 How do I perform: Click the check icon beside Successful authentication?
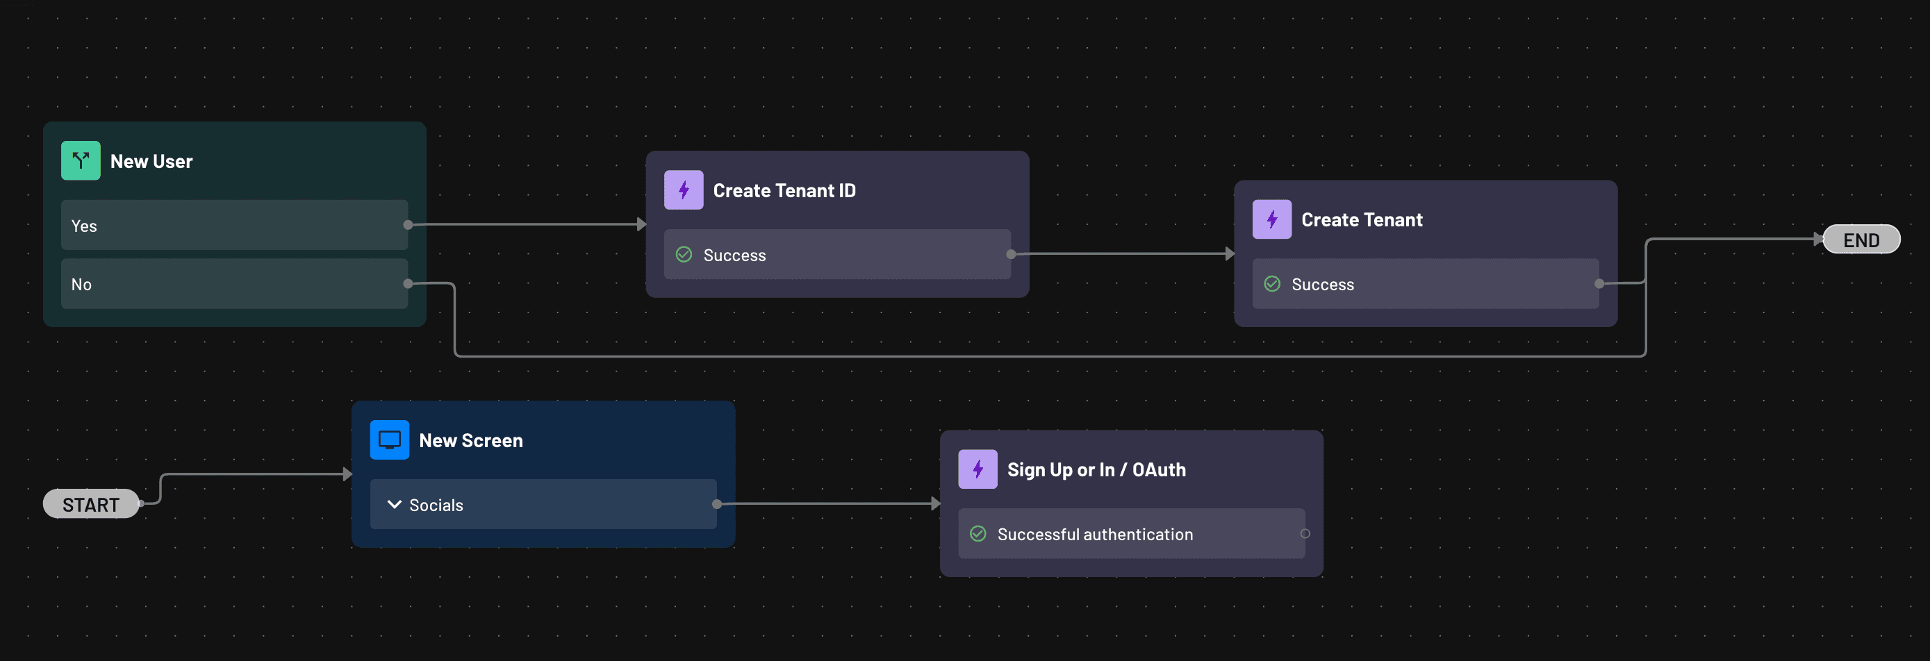977,533
